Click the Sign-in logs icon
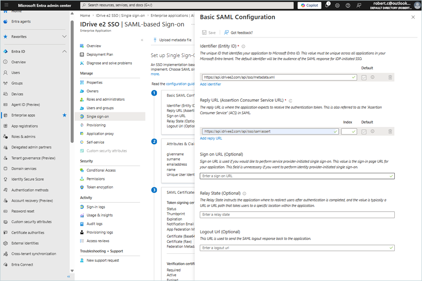Screen dimensions: 422x281 [x=82, y=207]
